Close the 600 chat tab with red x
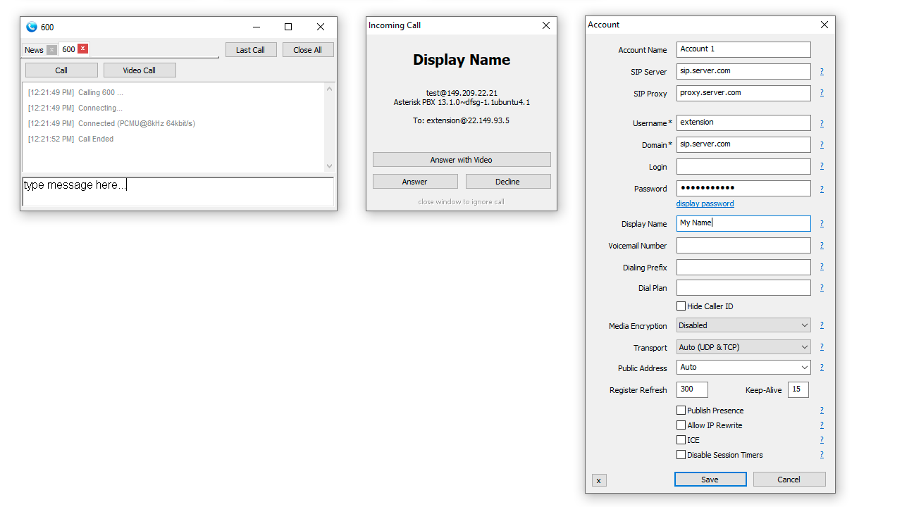 (83, 49)
